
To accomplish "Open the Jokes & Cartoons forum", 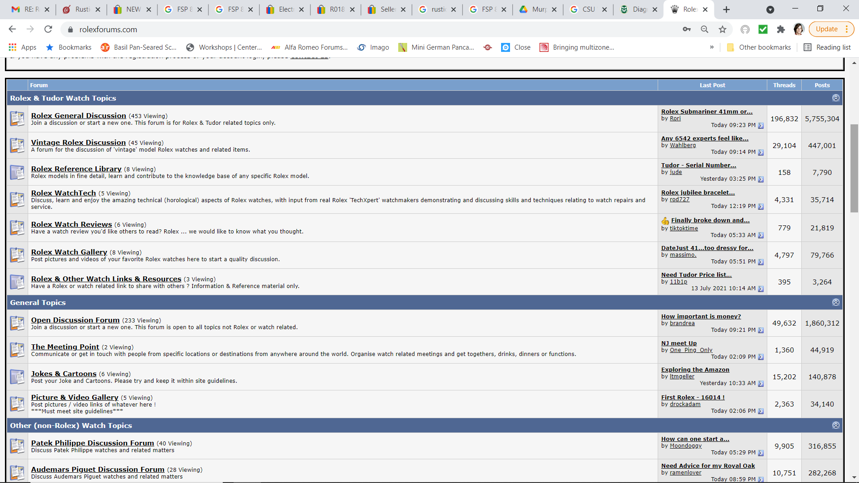I will click(x=64, y=373).
